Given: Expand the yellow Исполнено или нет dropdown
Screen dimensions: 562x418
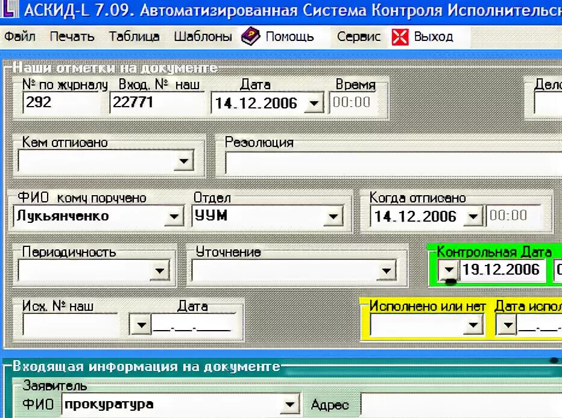Looking at the screenshot, I should click(x=475, y=325).
